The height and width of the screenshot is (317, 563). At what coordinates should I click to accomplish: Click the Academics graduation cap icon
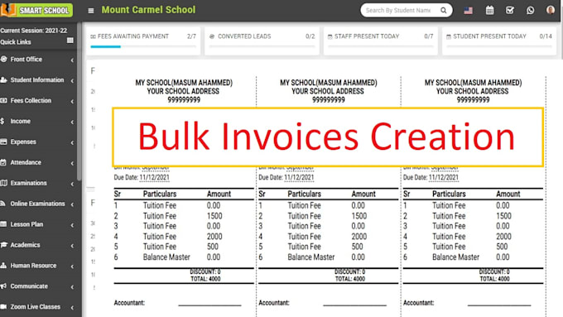tap(4, 245)
